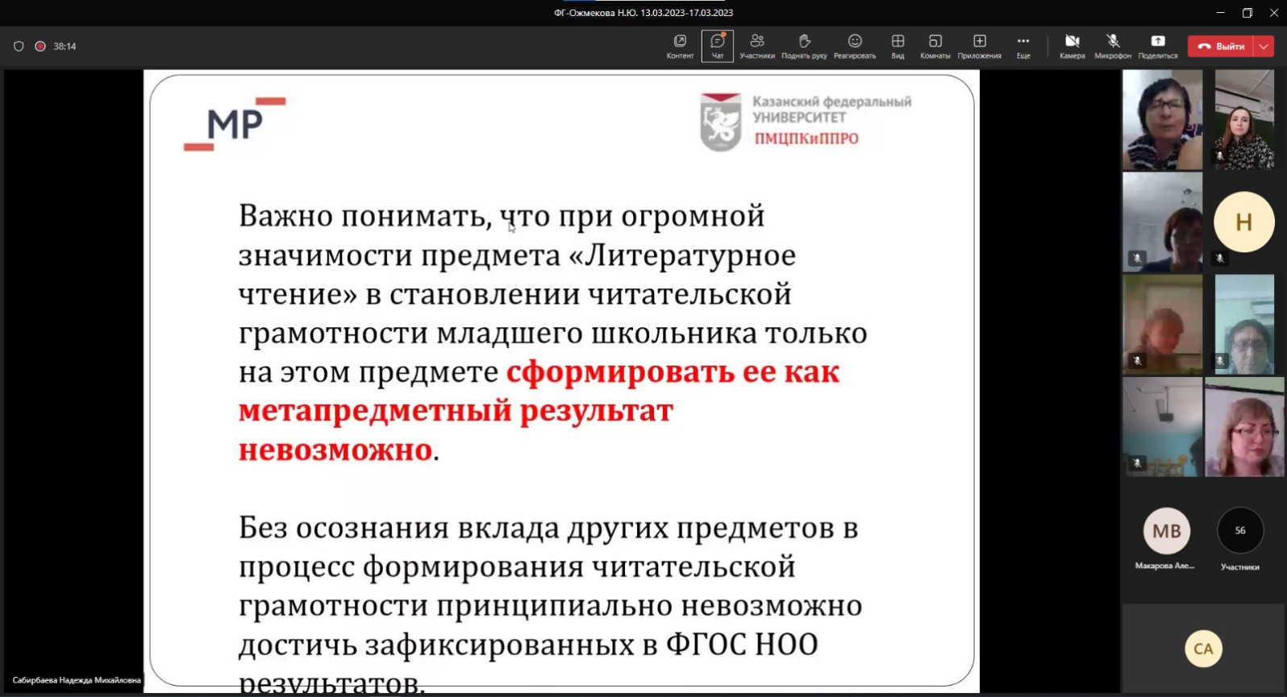Viewport: 1287px width, 697px height.
Task: Share screen with Поделиться
Action: coord(1157,46)
